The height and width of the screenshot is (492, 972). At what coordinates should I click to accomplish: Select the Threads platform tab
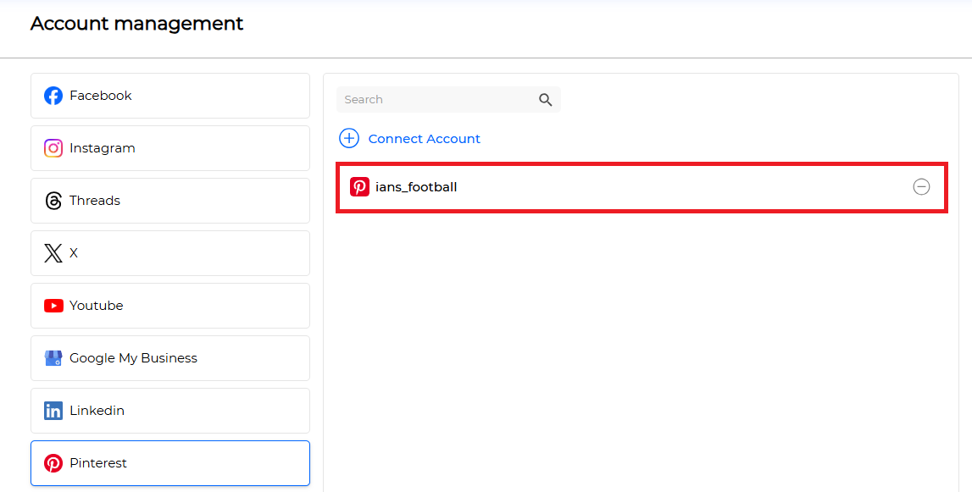[170, 201]
